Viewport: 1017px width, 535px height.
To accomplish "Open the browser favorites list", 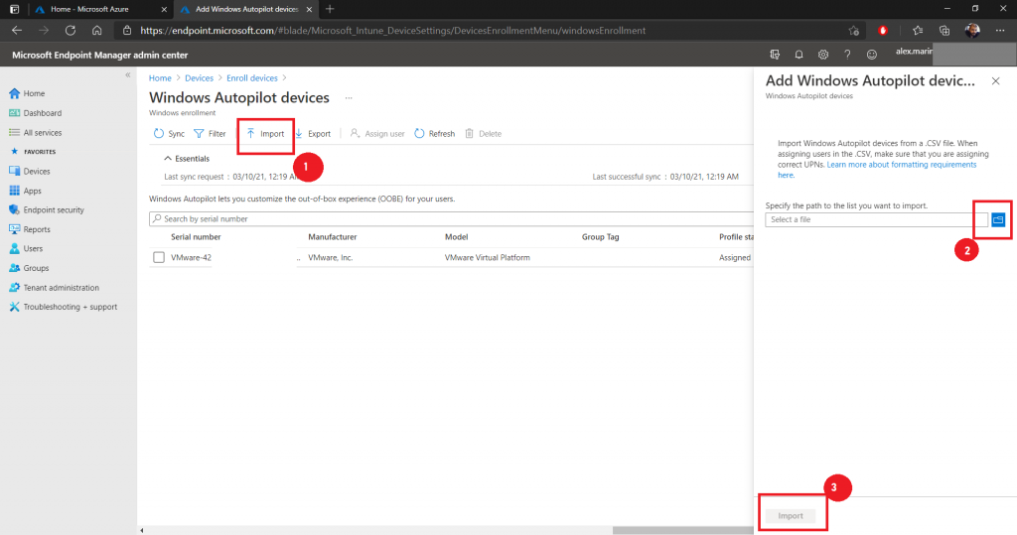I will click(x=917, y=31).
